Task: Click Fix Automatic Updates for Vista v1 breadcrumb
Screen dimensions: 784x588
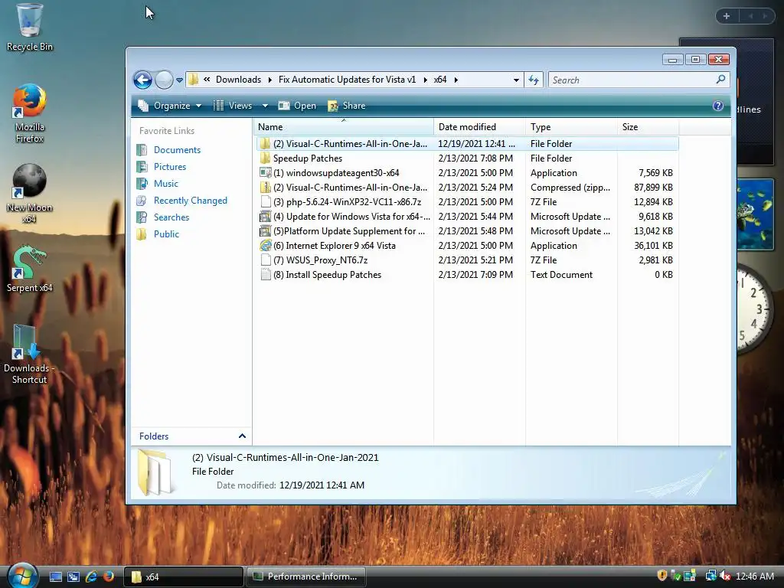Action: click(x=347, y=80)
